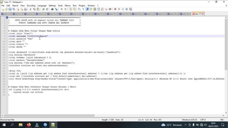Click the vertical scrollbar up arrow
The height and width of the screenshot is (128, 228).
pos(226,17)
